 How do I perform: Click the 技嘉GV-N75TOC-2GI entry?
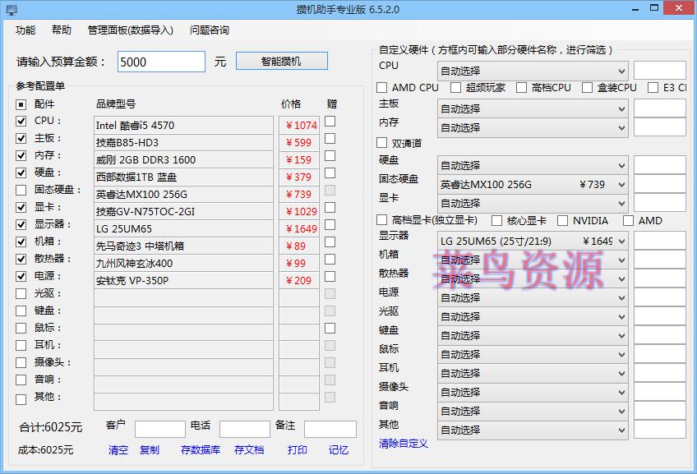pos(183,211)
